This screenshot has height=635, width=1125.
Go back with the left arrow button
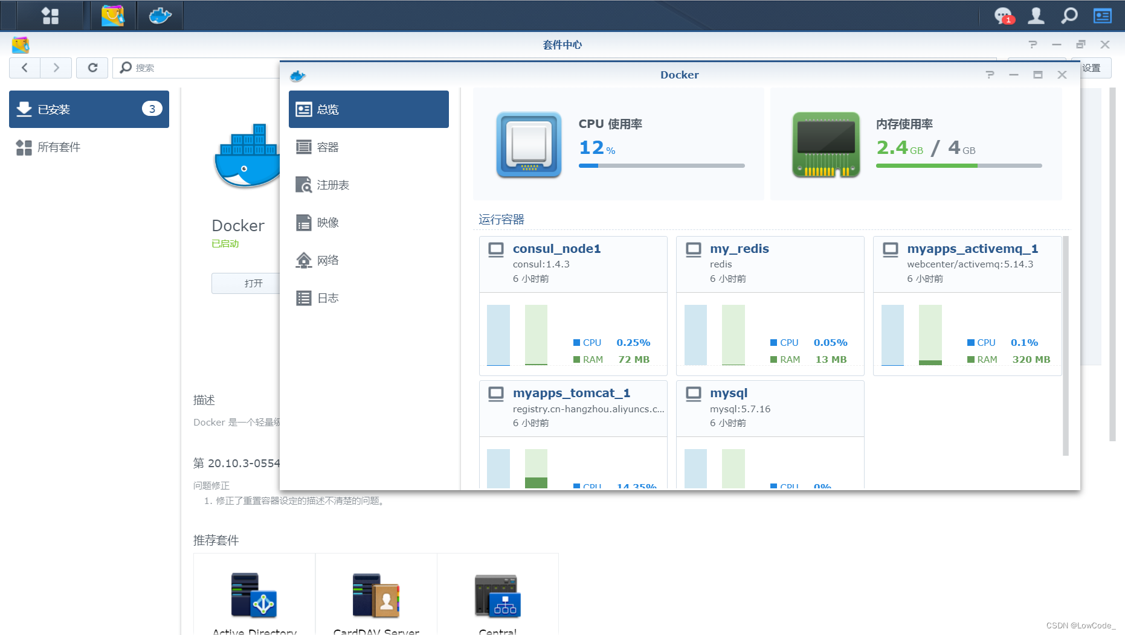pos(25,68)
